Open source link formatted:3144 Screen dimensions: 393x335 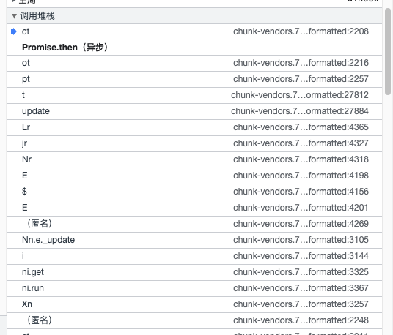pyautogui.click(x=301, y=256)
